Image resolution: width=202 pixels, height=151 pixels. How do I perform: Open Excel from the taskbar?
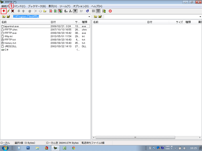click(x=65, y=148)
